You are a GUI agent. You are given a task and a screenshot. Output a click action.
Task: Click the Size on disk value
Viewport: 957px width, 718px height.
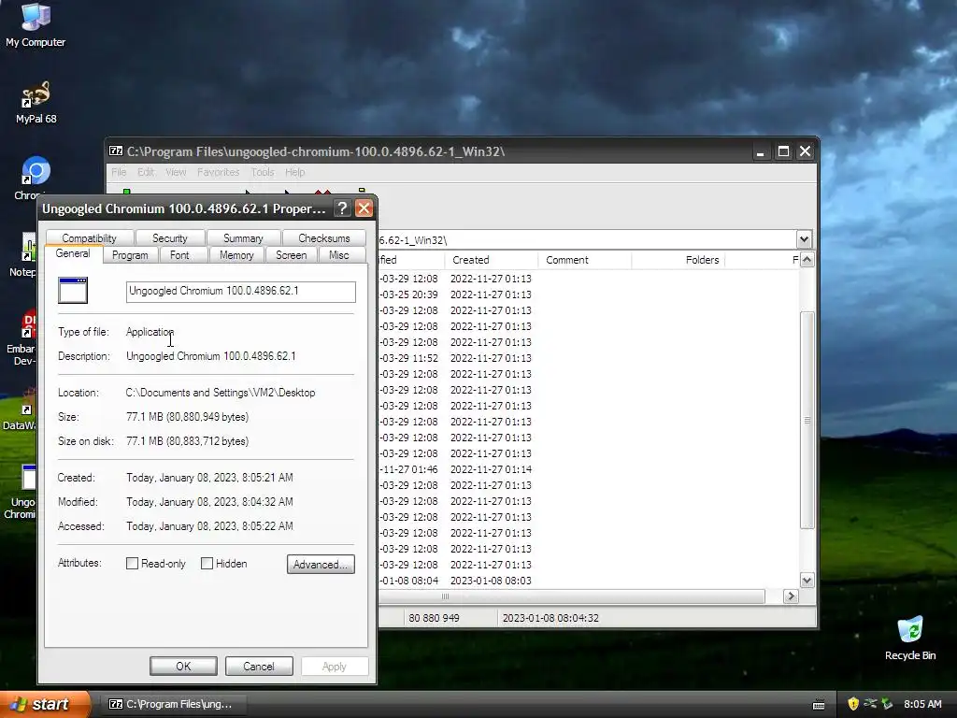(187, 441)
